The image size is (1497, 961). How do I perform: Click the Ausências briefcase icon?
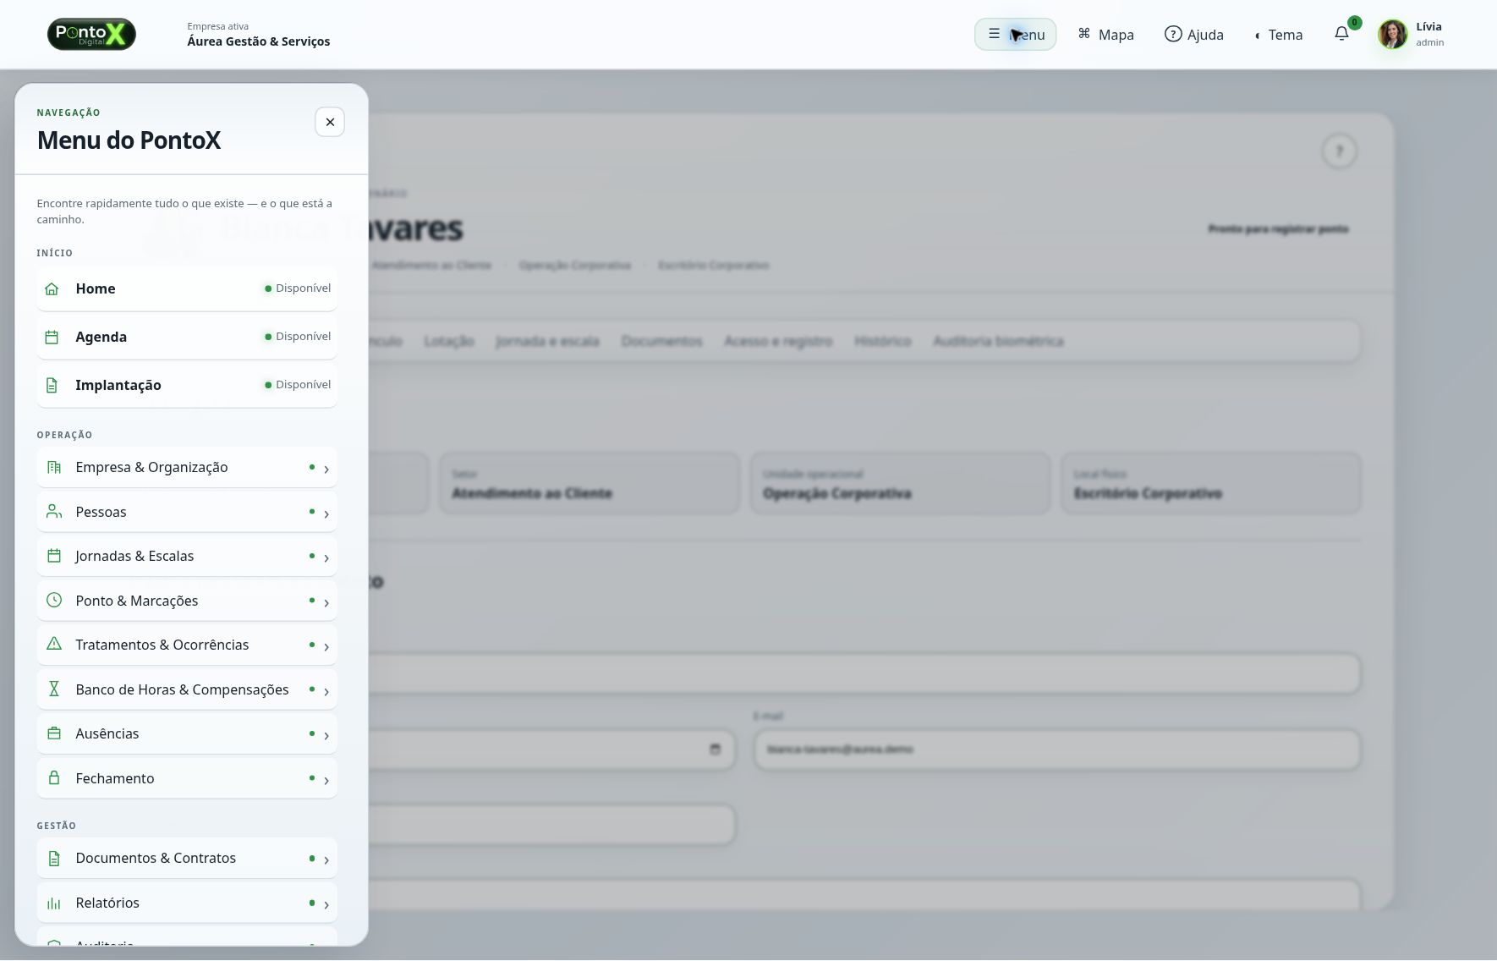pos(54,733)
